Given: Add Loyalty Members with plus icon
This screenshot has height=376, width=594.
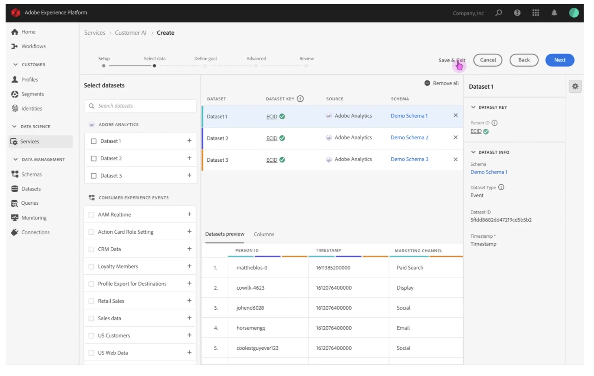Looking at the screenshot, I should (189, 266).
